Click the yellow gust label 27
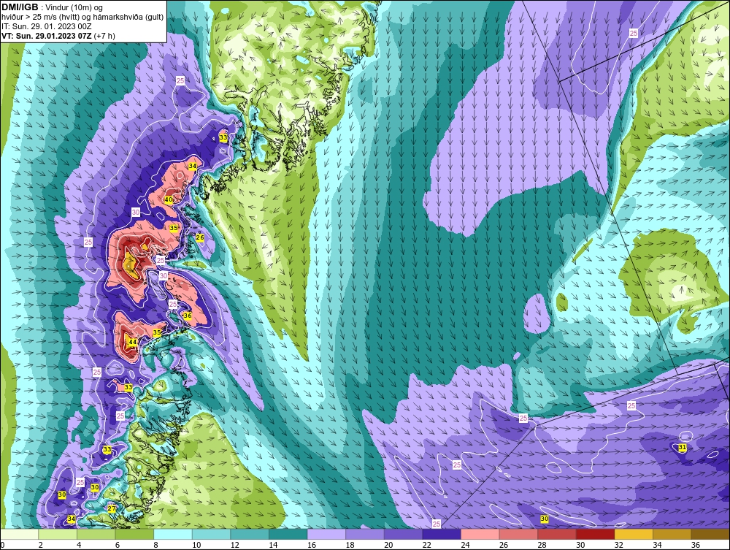Viewport: 730px width, 550px height. click(112, 508)
